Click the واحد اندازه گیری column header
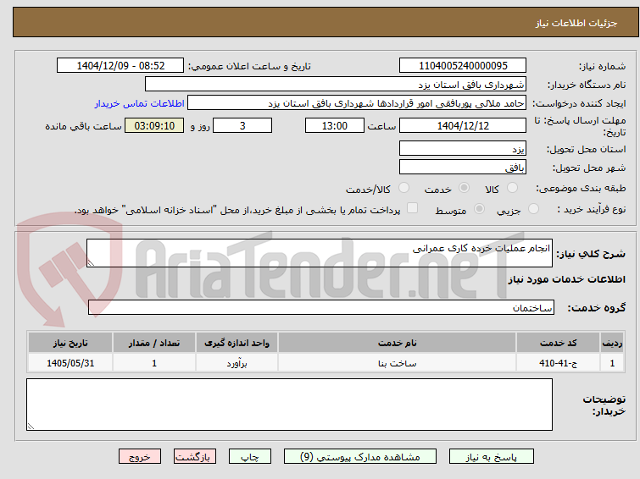 pos(237,343)
